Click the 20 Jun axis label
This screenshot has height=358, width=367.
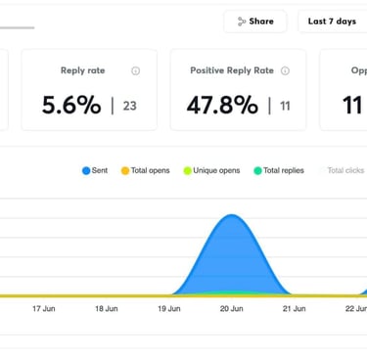coord(232,308)
